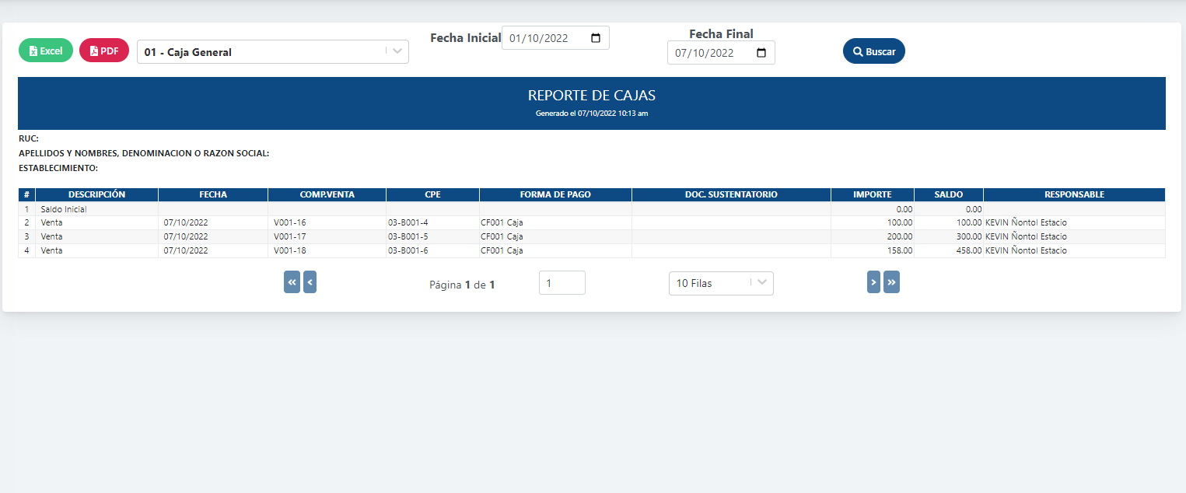The height and width of the screenshot is (493, 1186).
Task: Open calendar picker for Fecha Final
Action: (x=761, y=53)
